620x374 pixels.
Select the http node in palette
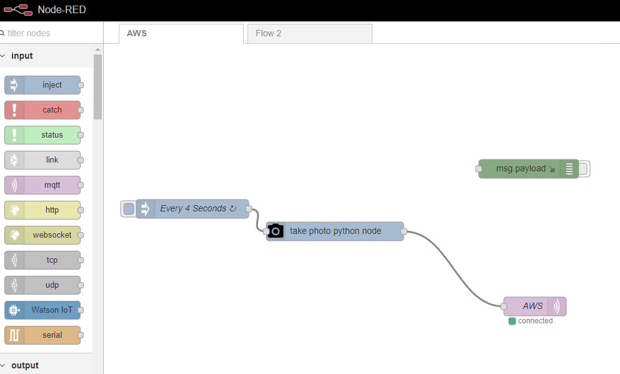pyautogui.click(x=42, y=210)
